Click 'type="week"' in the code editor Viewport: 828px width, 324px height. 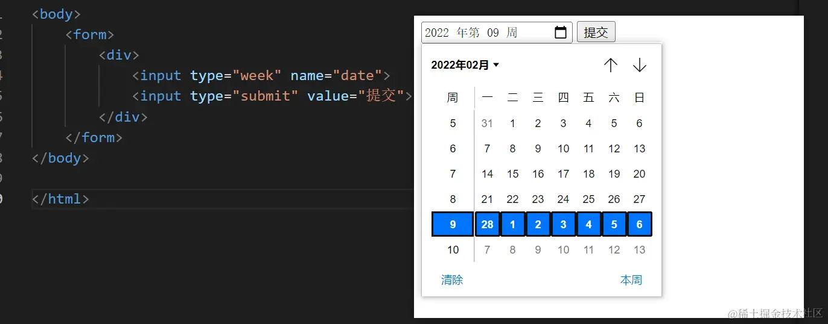(236, 76)
